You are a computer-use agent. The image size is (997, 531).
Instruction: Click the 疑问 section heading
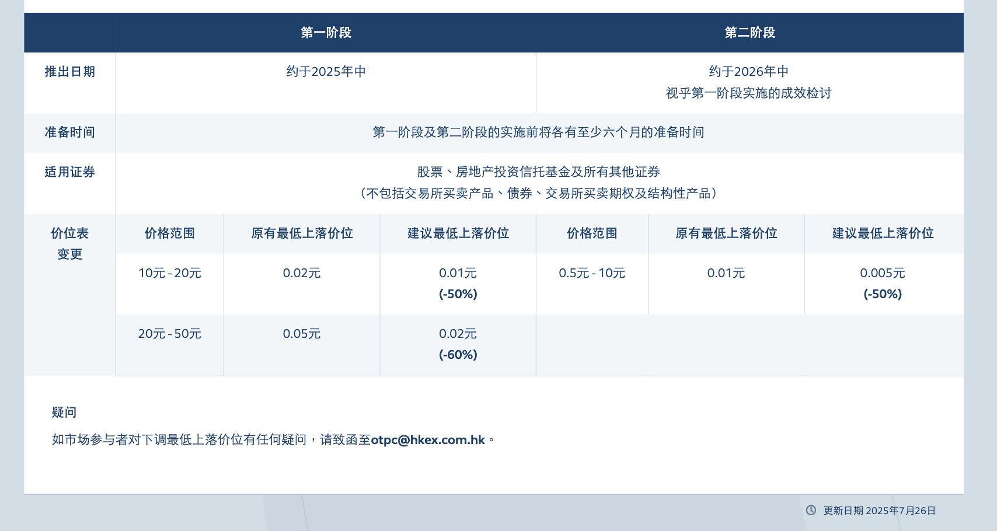64,413
